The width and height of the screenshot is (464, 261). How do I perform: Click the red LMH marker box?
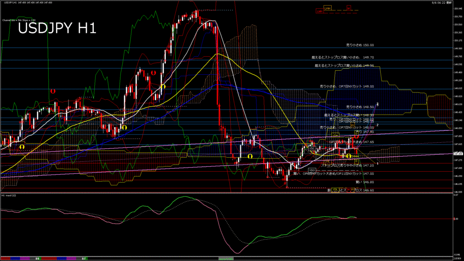coord(320,11)
